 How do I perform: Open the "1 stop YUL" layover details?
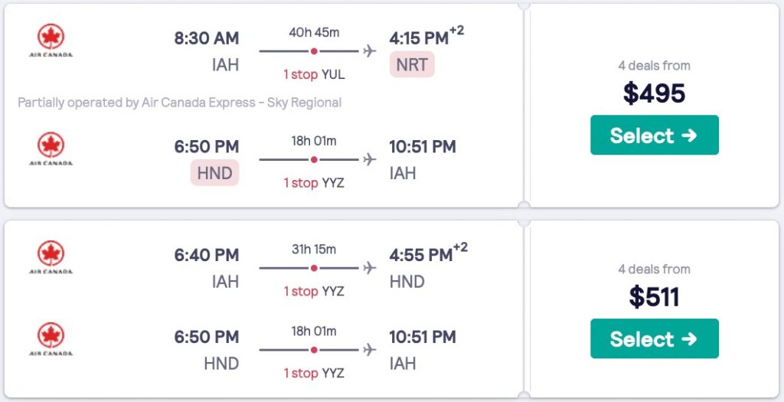coord(314,74)
